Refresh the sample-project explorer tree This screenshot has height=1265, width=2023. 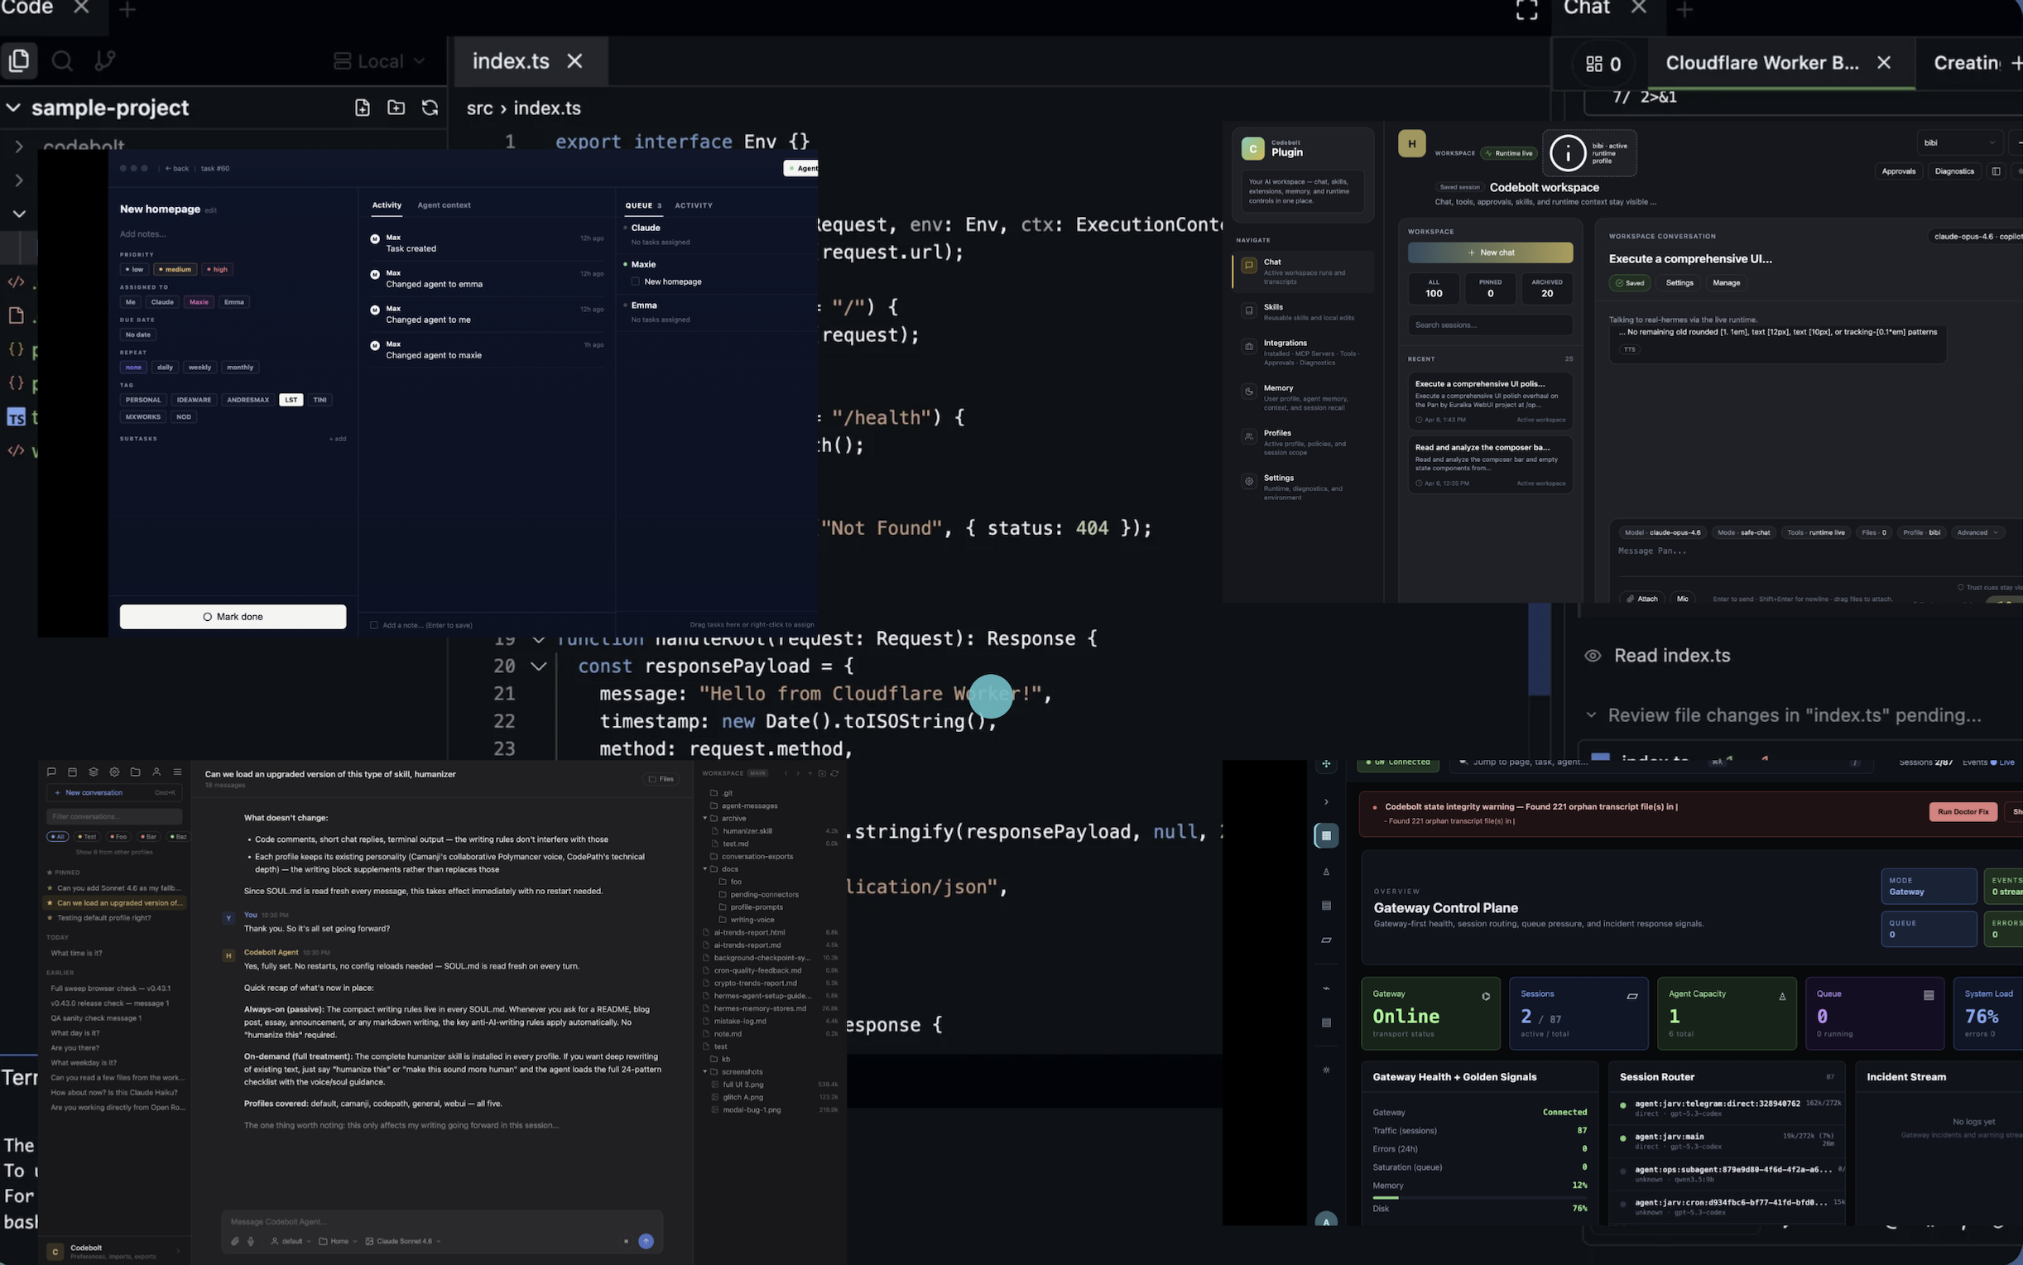pyautogui.click(x=430, y=108)
